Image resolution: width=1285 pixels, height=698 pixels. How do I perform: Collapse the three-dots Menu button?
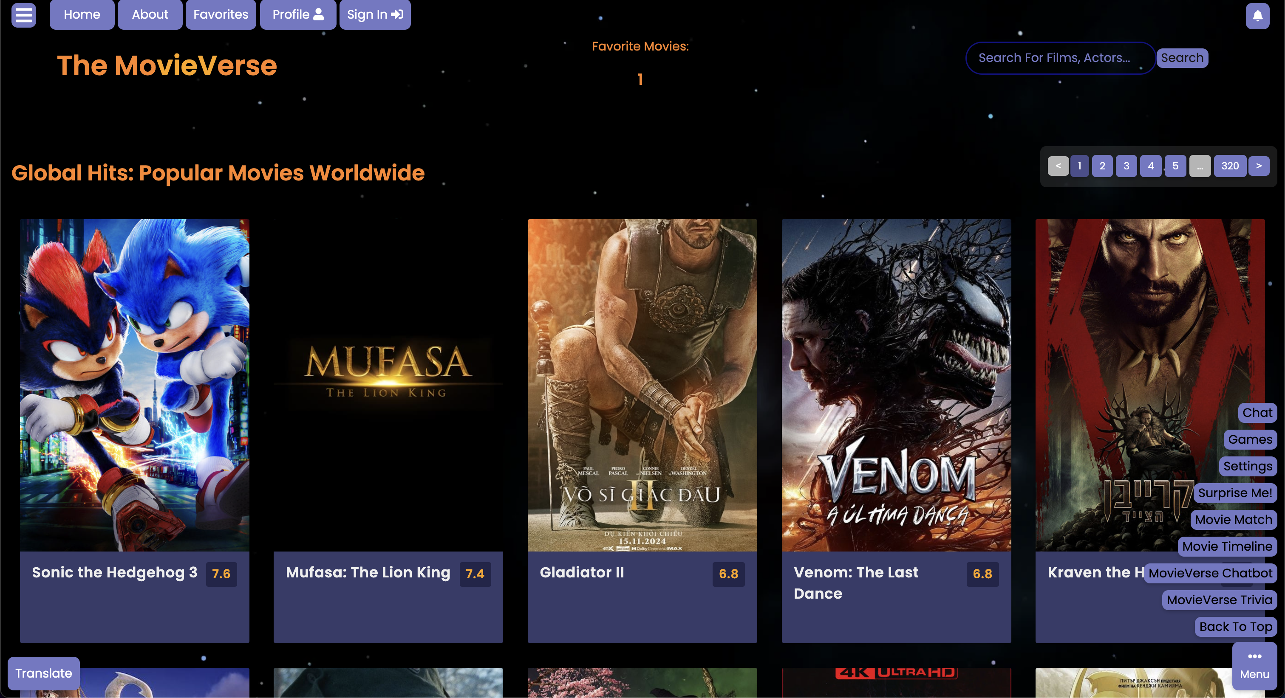click(1254, 666)
